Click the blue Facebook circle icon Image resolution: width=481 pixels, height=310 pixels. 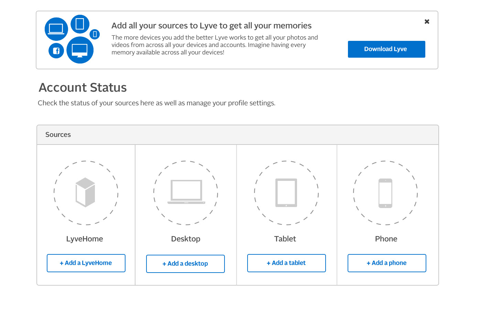pyautogui.click(x=56, y=51)
